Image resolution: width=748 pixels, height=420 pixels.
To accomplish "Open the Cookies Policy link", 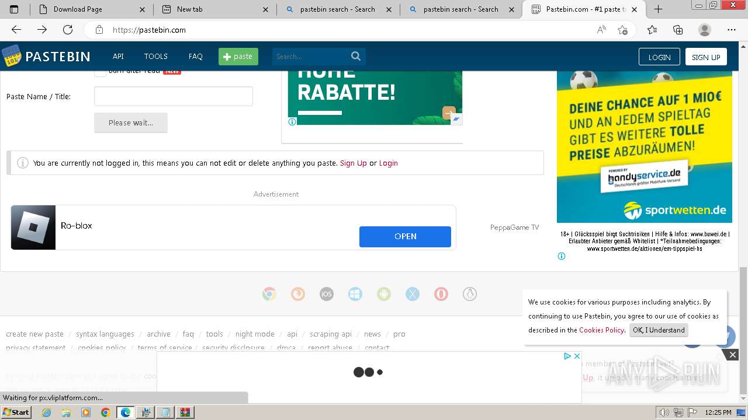I will point(602,330).
